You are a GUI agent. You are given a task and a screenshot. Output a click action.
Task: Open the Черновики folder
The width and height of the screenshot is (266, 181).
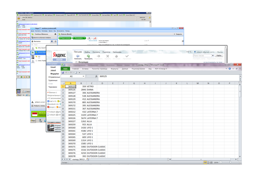pos(53,87)
